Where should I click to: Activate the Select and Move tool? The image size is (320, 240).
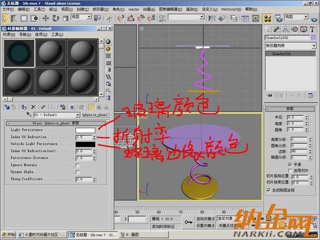click(45, 18)
